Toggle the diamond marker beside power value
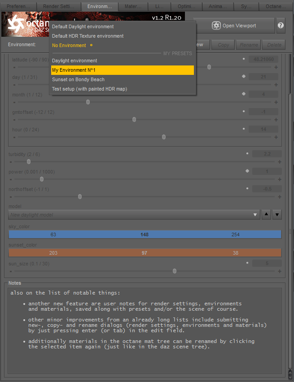This screenshot has width=294, height=382. click(x=247, y=171)
